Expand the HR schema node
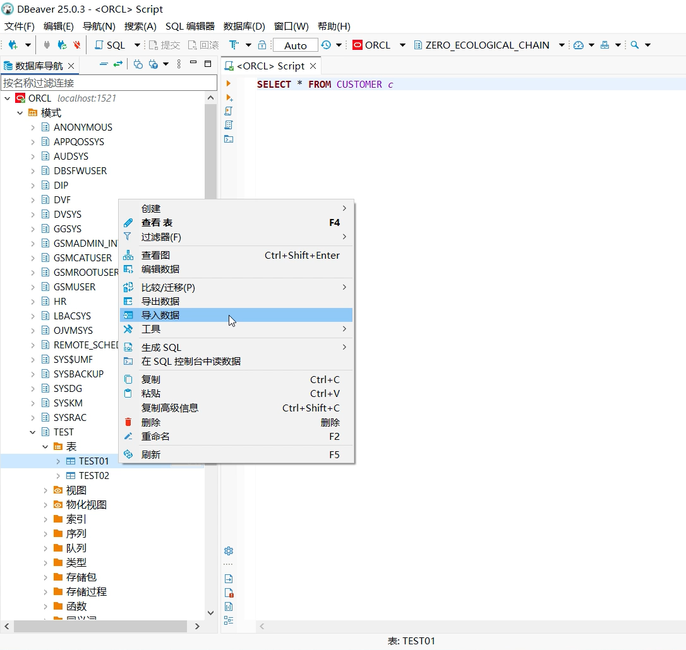The image size is (686, 650). tap(32, 302)
